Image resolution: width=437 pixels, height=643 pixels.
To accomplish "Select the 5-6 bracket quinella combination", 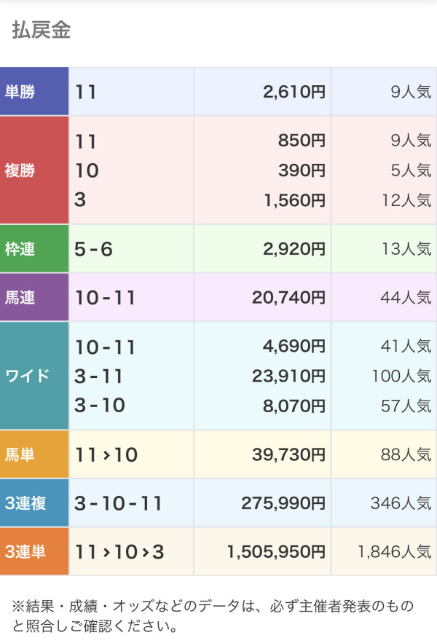I will pos(93,249).
